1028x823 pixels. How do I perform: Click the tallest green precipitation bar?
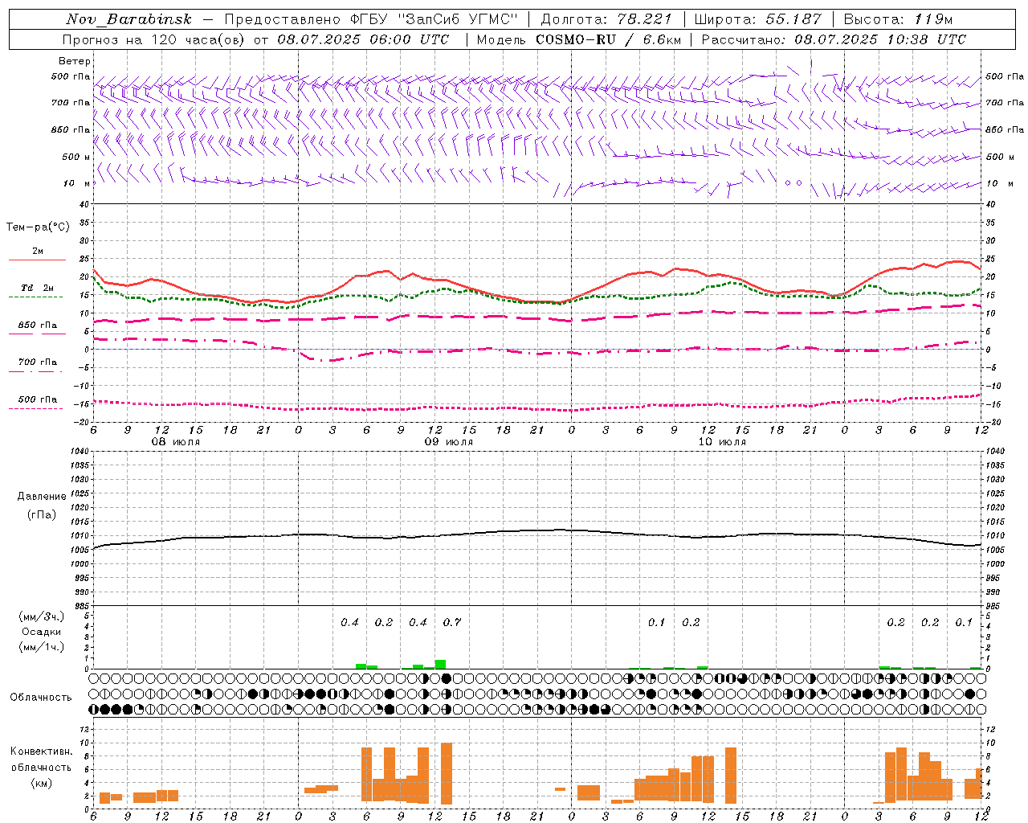[440, 664]
